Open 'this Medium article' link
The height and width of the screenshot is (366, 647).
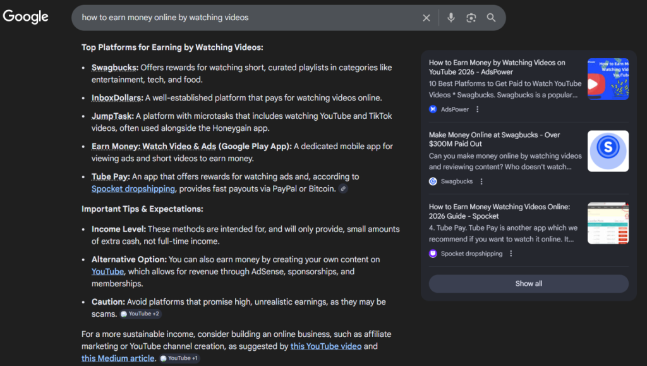pyautogui.click(x=118, y=358)
